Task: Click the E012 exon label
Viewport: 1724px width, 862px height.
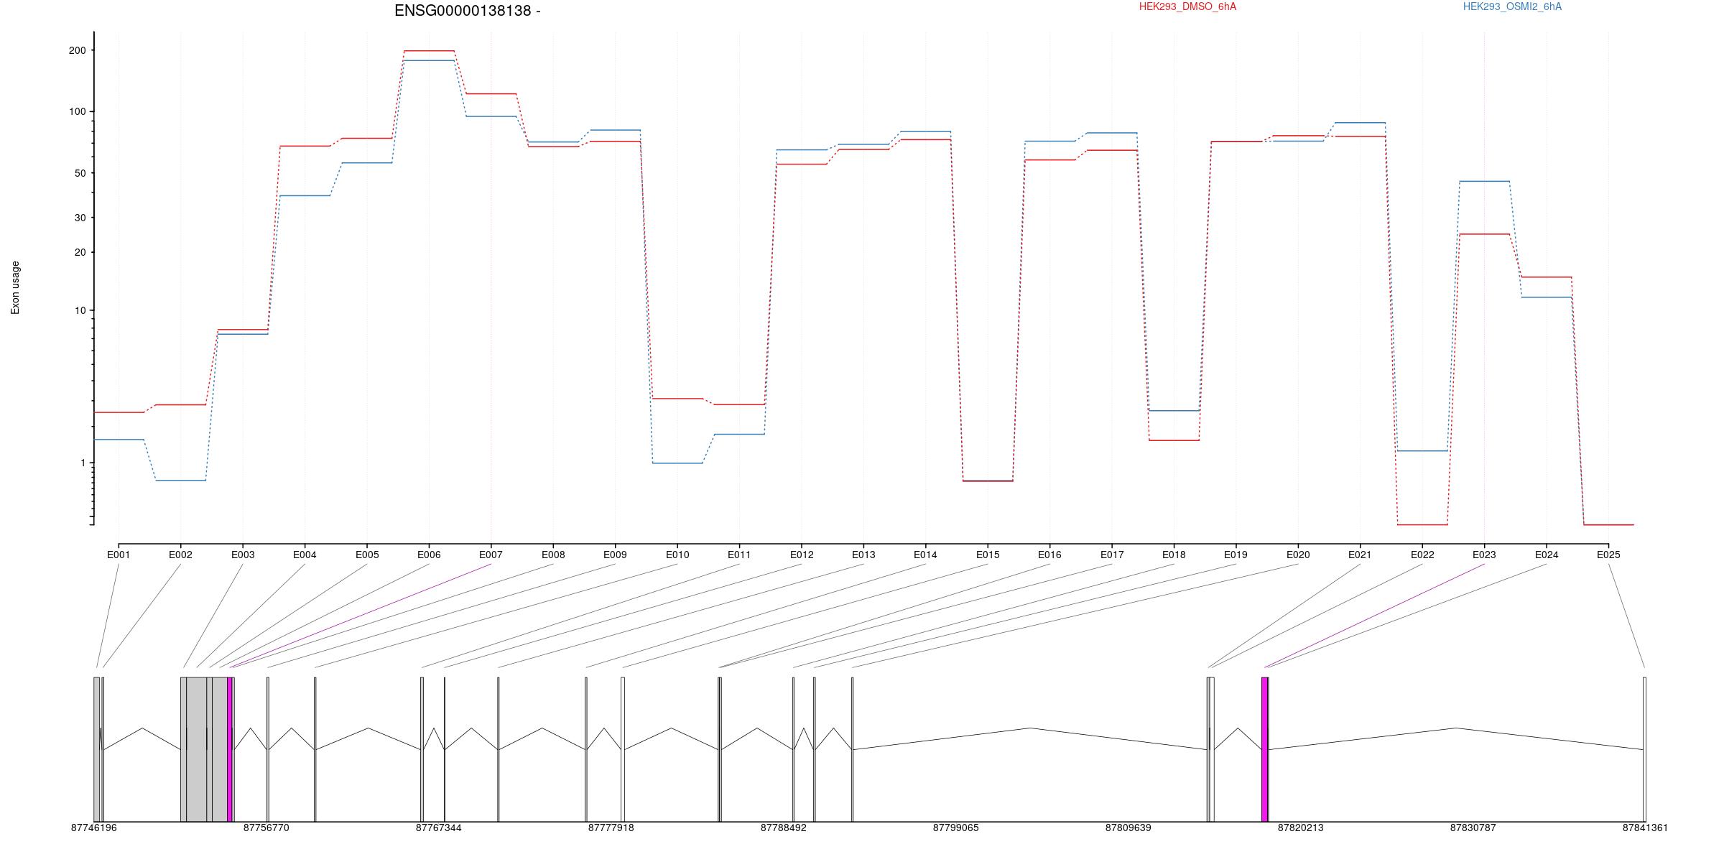Action: (802, 555)
